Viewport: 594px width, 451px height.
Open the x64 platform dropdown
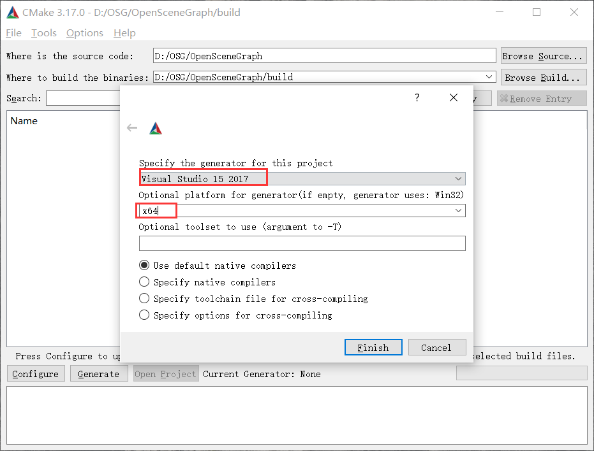pyautogui.click(x=457, y=210)
